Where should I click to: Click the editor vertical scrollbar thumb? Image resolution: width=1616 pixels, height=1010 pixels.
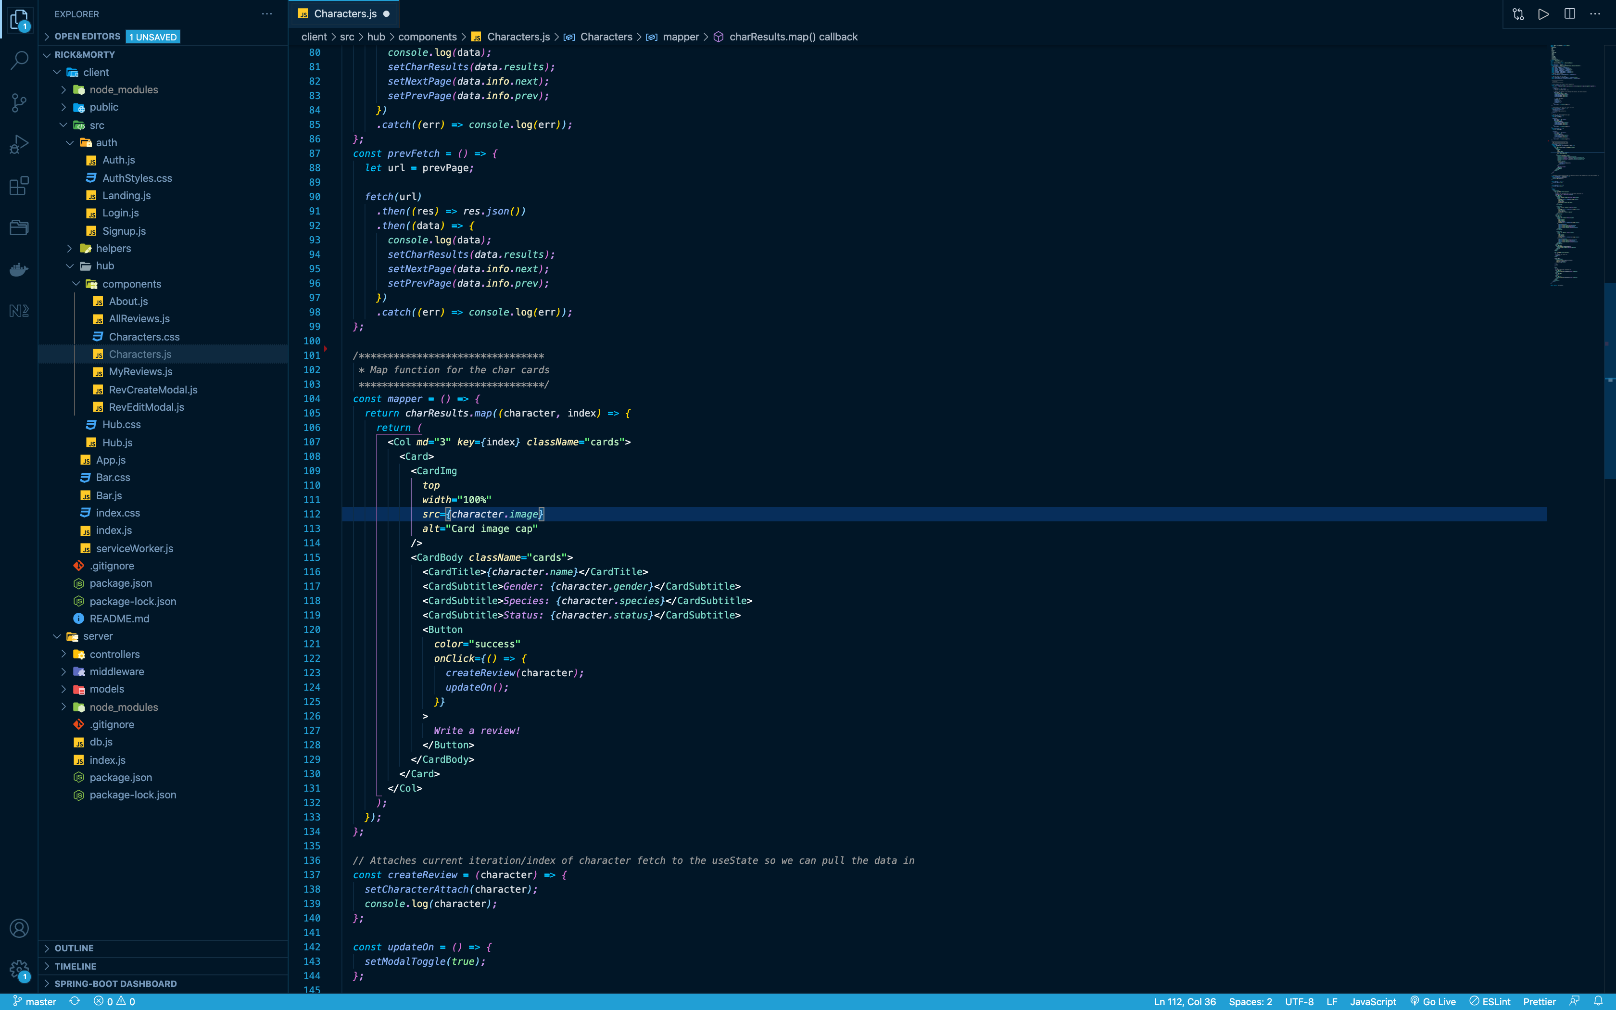(1610, 381)
